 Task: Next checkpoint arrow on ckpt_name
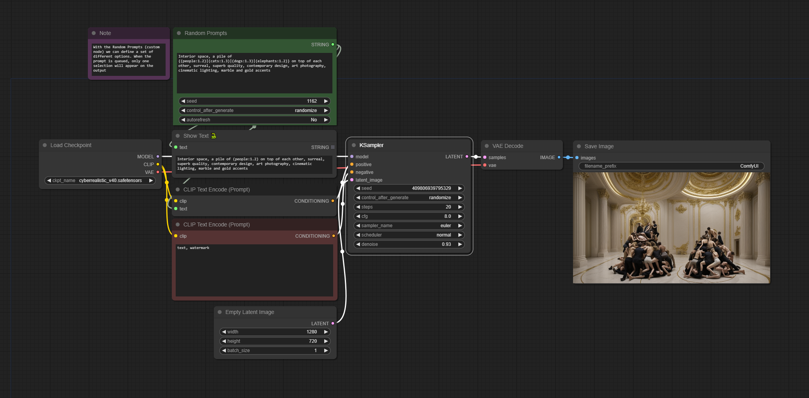(151, 181)
